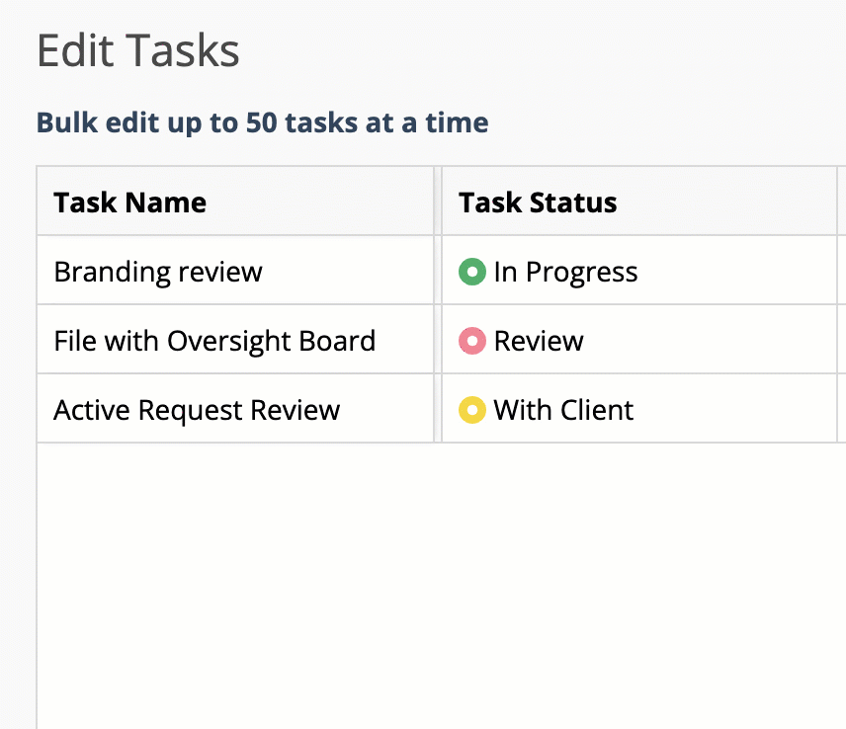Click the Edit Tasks page title
This screenshot has height=729, width=846.
tap(137, 49)
